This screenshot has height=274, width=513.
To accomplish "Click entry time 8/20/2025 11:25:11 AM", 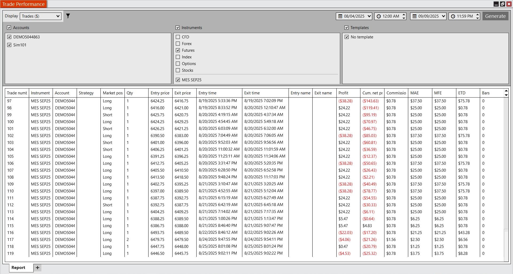I will (219, 156).
